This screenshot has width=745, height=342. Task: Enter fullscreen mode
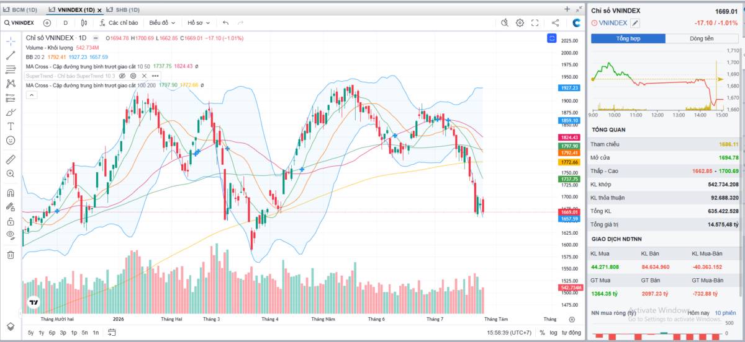coord(535,23)
